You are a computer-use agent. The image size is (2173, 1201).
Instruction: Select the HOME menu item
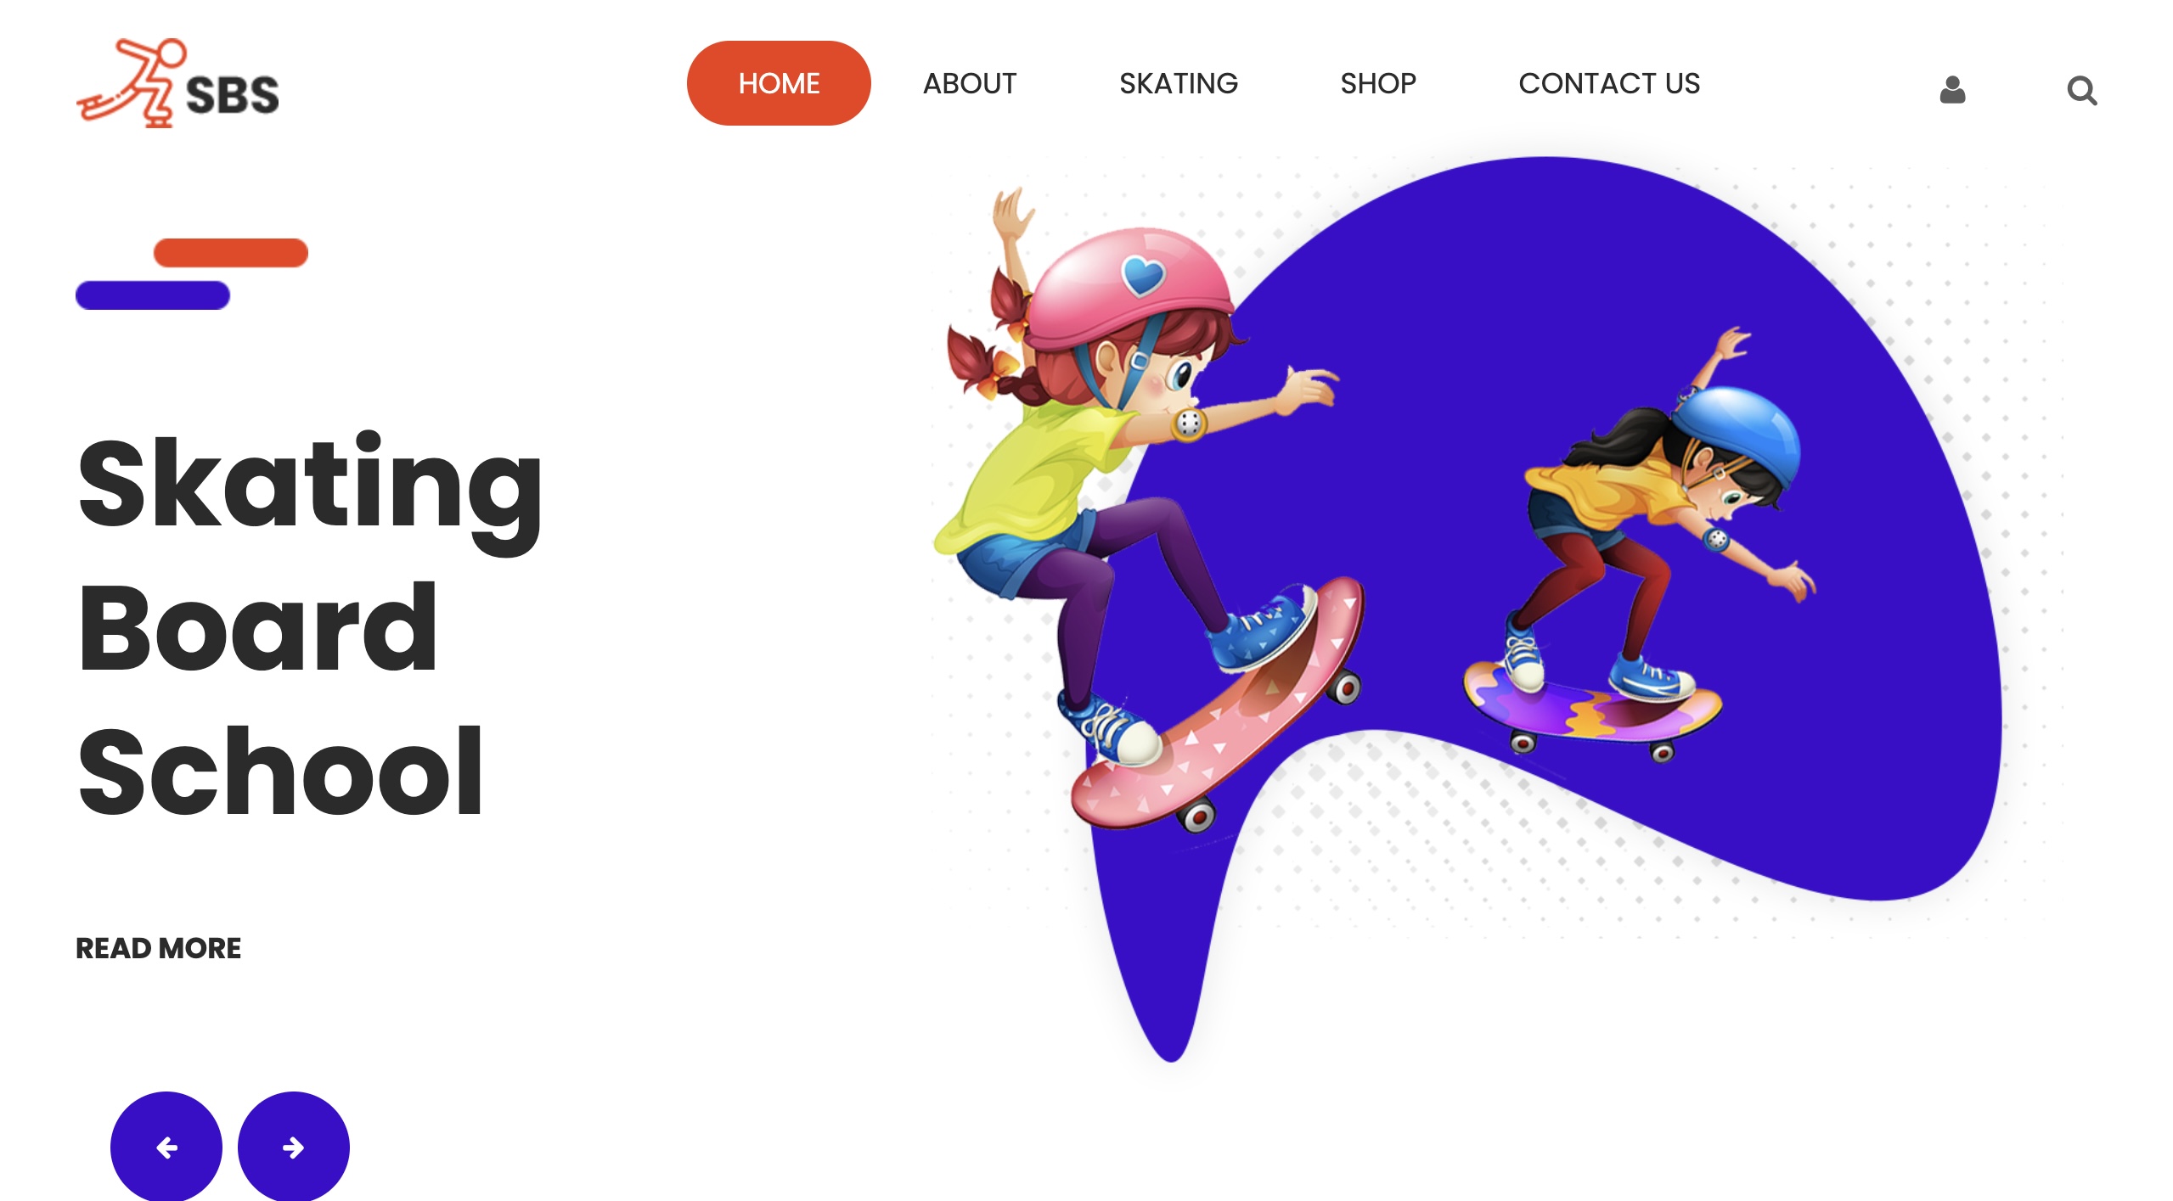(779, 83)
